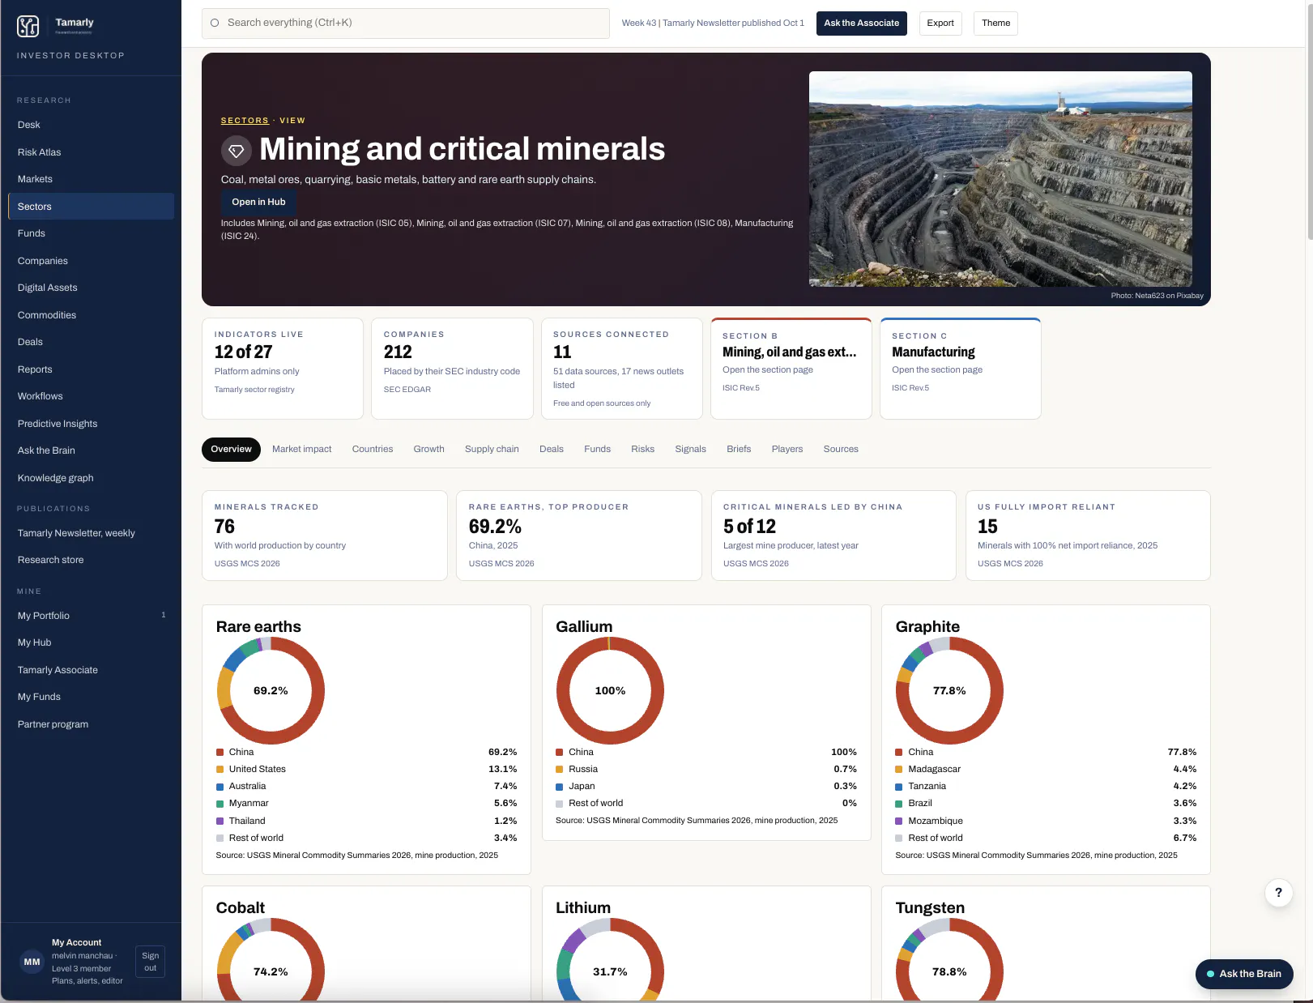Open the Week 43 newsletter link
Image resolution: width=1313 pixels, height=1003 pixels.
pyautogui.click(x=713, y=23)
